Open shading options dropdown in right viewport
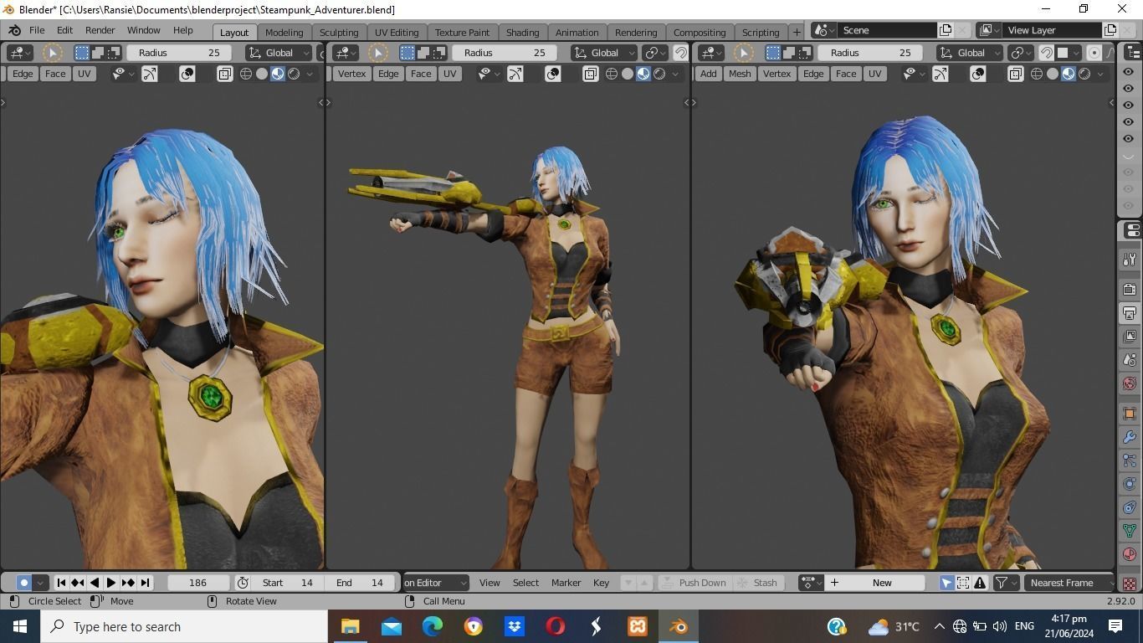 pos(1100,74)
